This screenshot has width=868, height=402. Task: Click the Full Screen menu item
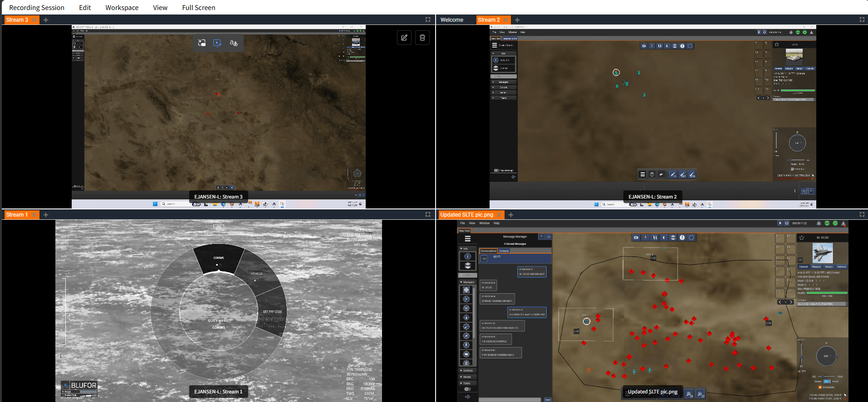click(x=199, y=8)
